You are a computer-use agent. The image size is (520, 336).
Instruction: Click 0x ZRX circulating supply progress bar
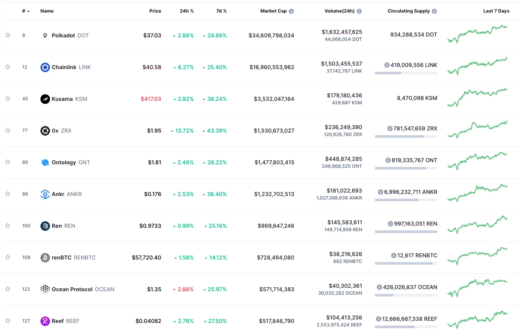[x=406, y=136]
